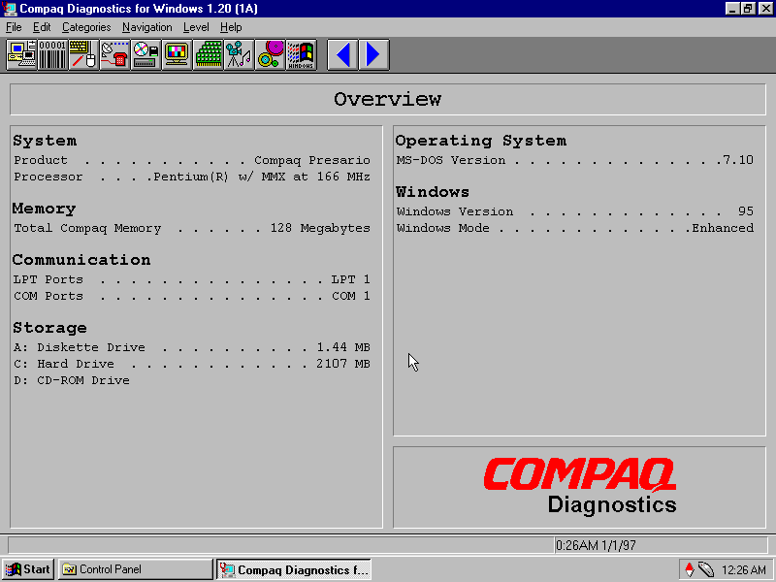Open the System overview computer icon
Screen dimensions: 776x582
[21, 54]
